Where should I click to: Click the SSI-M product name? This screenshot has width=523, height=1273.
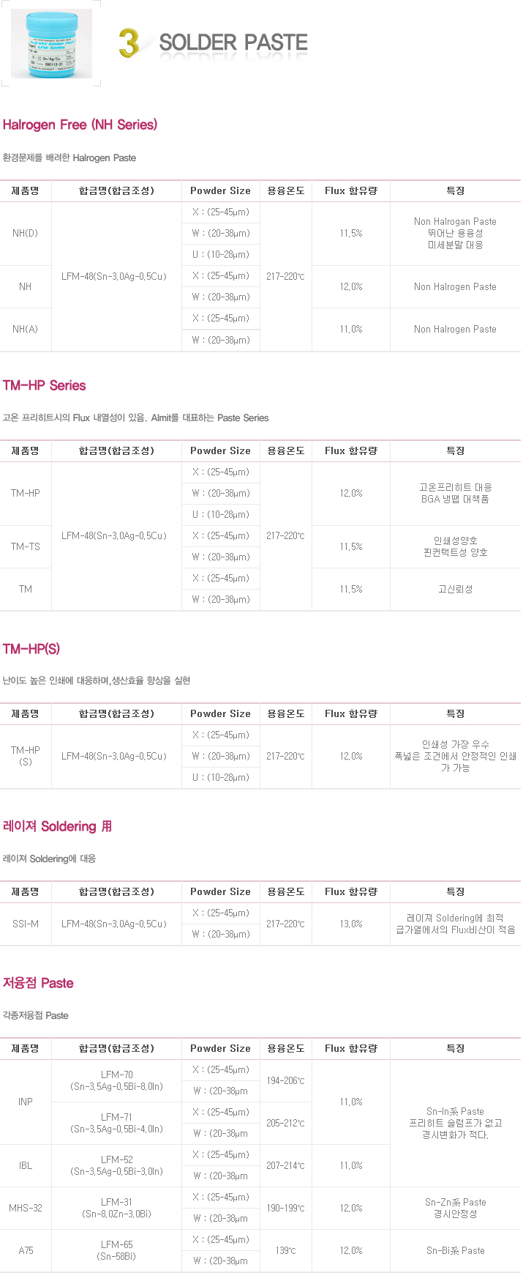click(26, 924)
